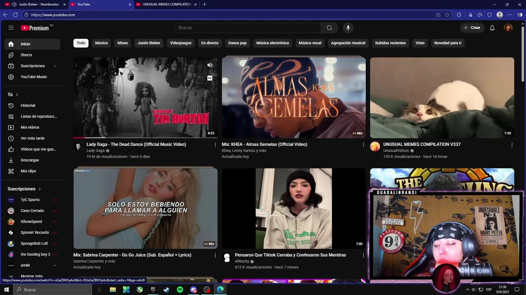Open the YouTube hamburger guide menu
Viewport: 526px width, 295px height.
(11, 28)
